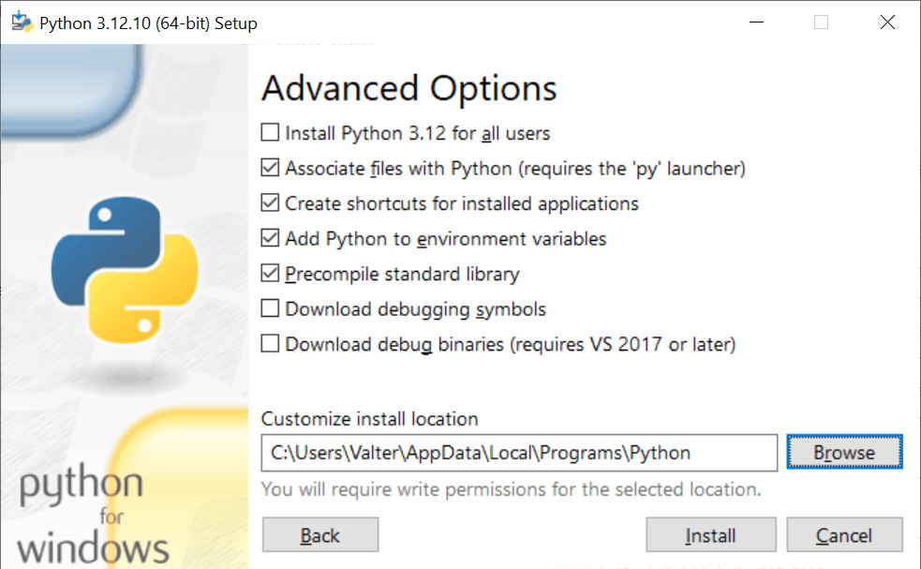Check 'Download debug binaries' option
The image size is (921, 569).
pos(270,344)
